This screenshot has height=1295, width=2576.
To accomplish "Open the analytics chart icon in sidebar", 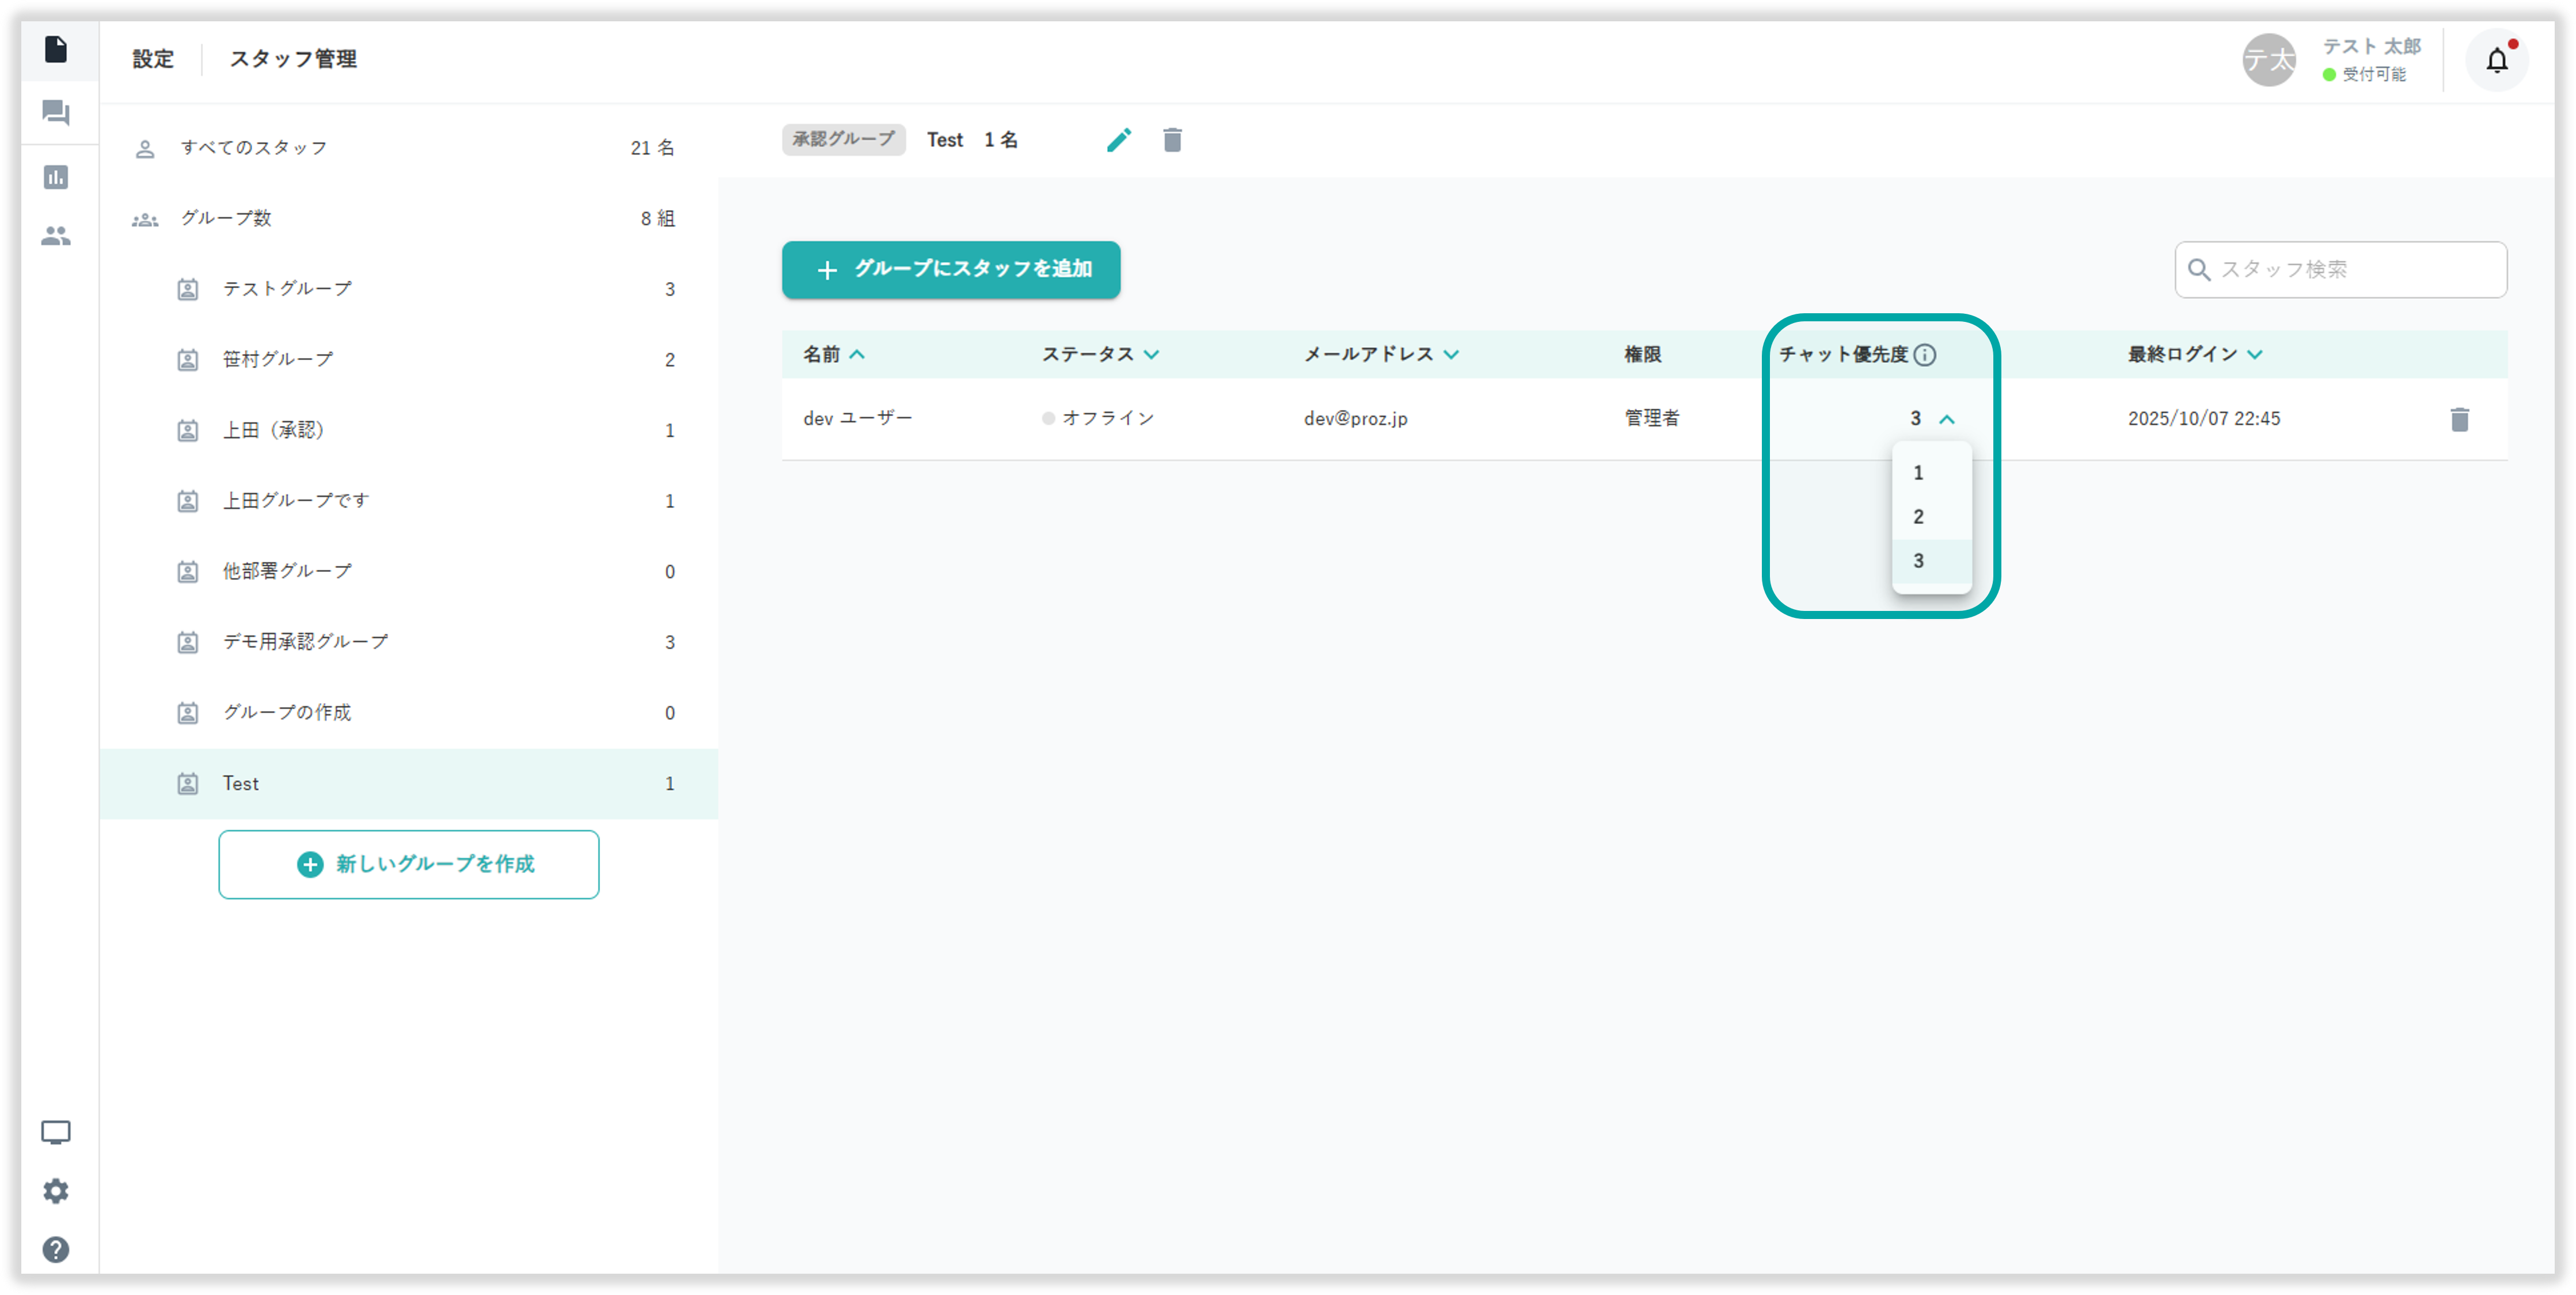I will click(56, 177).
